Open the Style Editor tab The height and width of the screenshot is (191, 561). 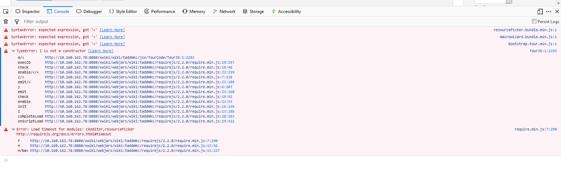[123, 12]
